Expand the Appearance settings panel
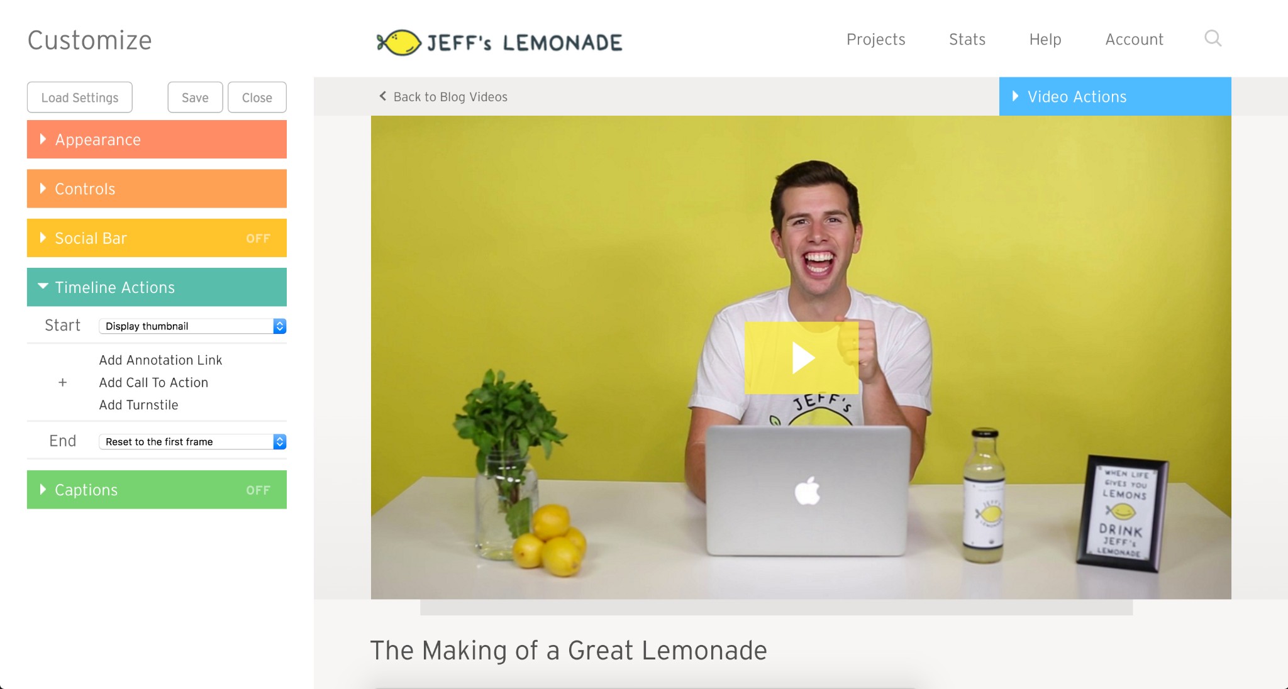Viewport: 1288px width, 689px height. coord(157,140)
